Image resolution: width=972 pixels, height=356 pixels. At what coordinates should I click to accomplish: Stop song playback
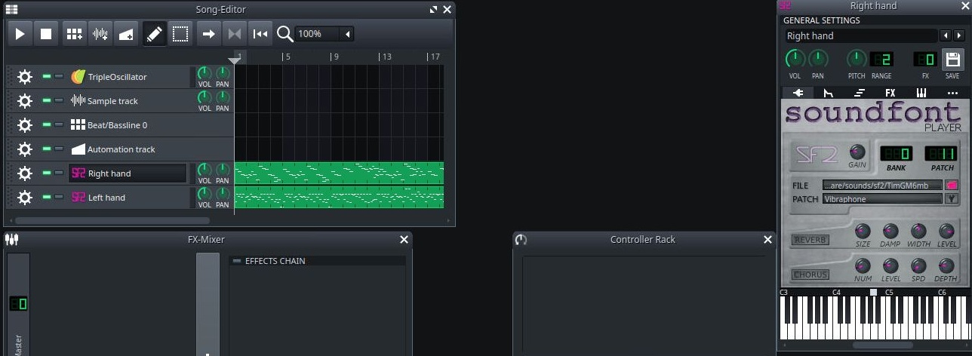(x=46, y=34)
